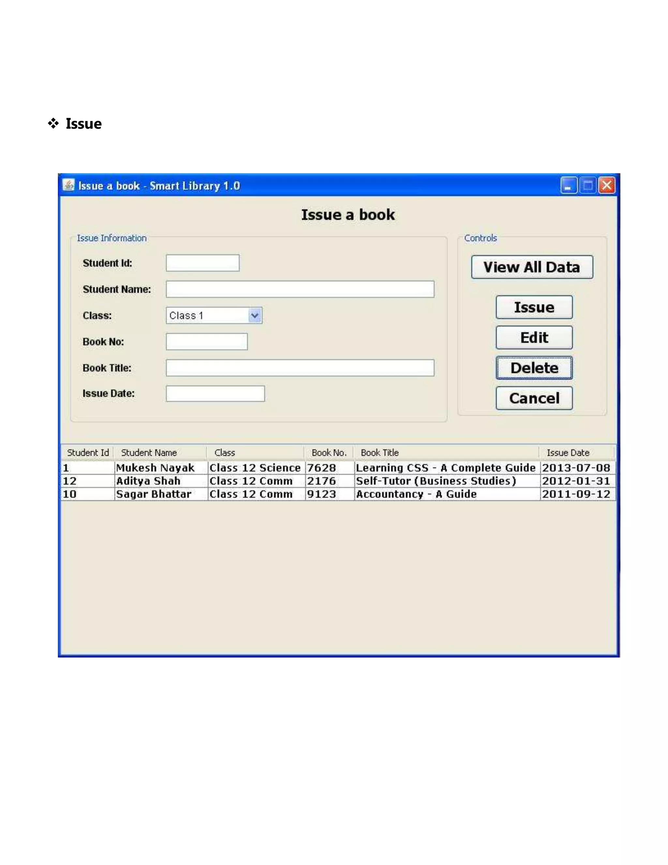Image resolution: width=668 pixels, height=865 pixels.
Task: Click the Cancel button
Action: click(534, 398)
